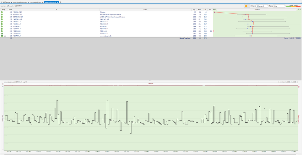Click the fritz.box hop name
Screen dimensions: 302x155
click(103, 12)
